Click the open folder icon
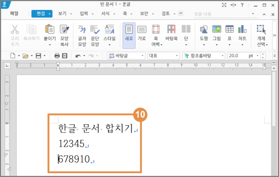279x177 pixels. 25,56
